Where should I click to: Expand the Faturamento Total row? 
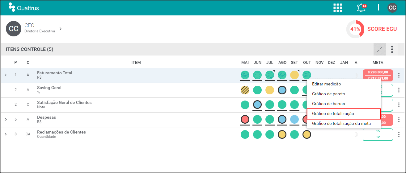6,75
